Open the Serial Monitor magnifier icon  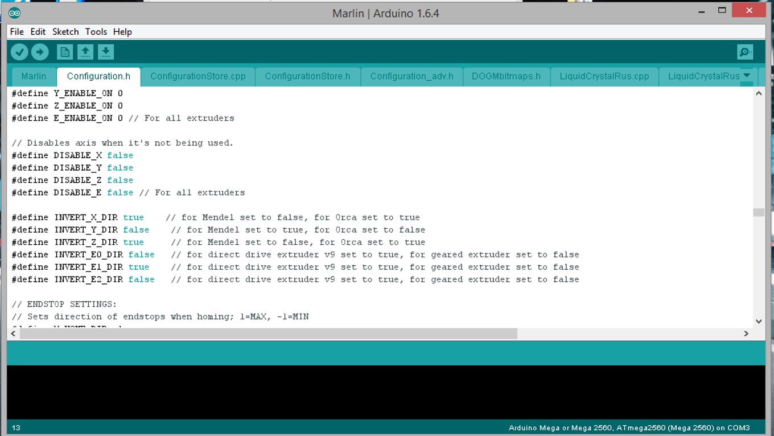744,52
